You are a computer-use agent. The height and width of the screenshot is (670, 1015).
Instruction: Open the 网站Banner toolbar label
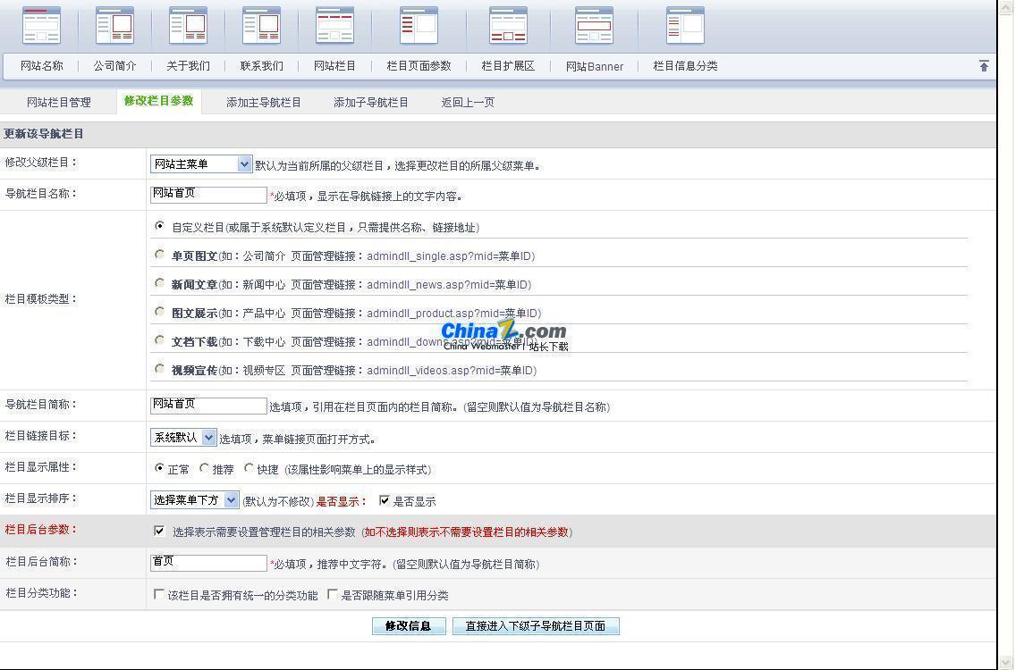[x=594, y=66]
